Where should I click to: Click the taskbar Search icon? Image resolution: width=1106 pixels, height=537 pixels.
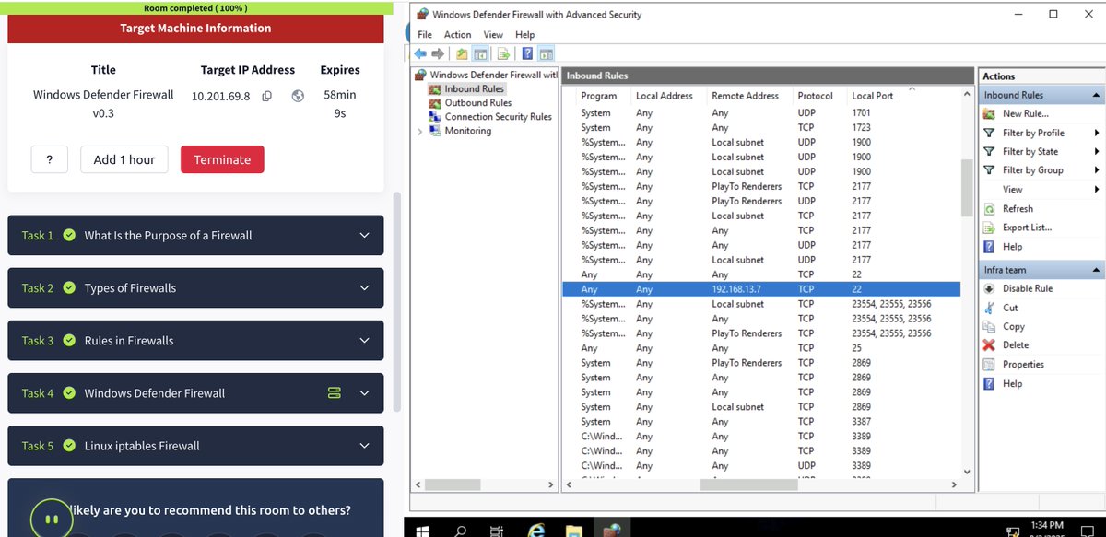[461, 530]
